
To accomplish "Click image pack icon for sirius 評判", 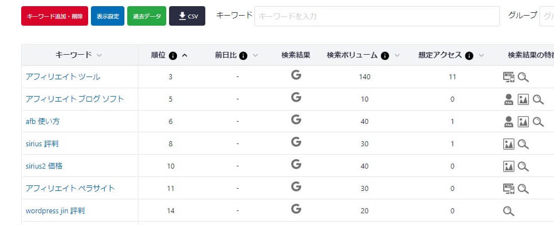I will [508, 144].
